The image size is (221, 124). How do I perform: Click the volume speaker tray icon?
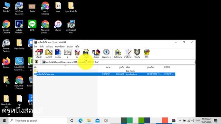point(193,121)
